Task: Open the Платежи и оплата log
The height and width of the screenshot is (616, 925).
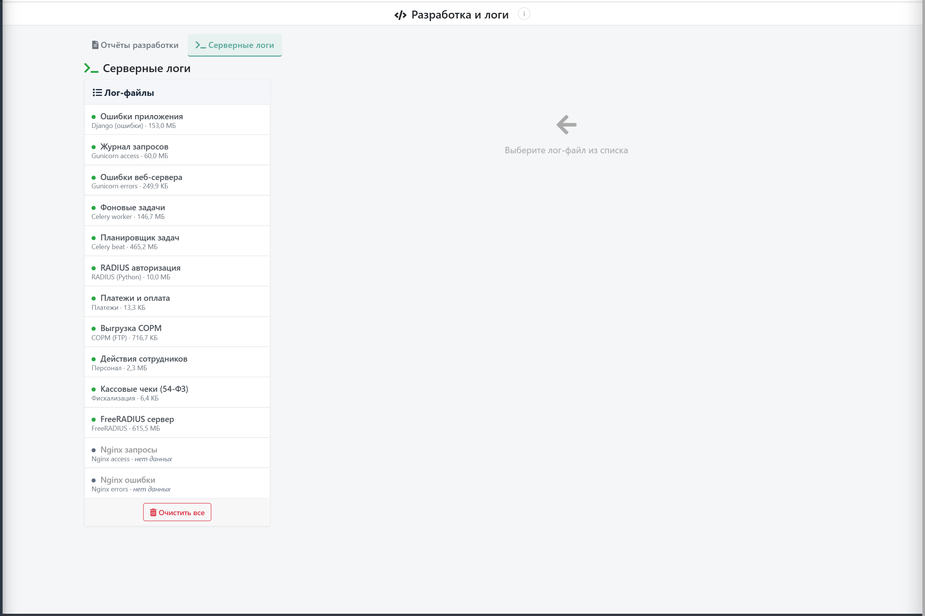Action: pyautogui.click(x=177, y=302)
